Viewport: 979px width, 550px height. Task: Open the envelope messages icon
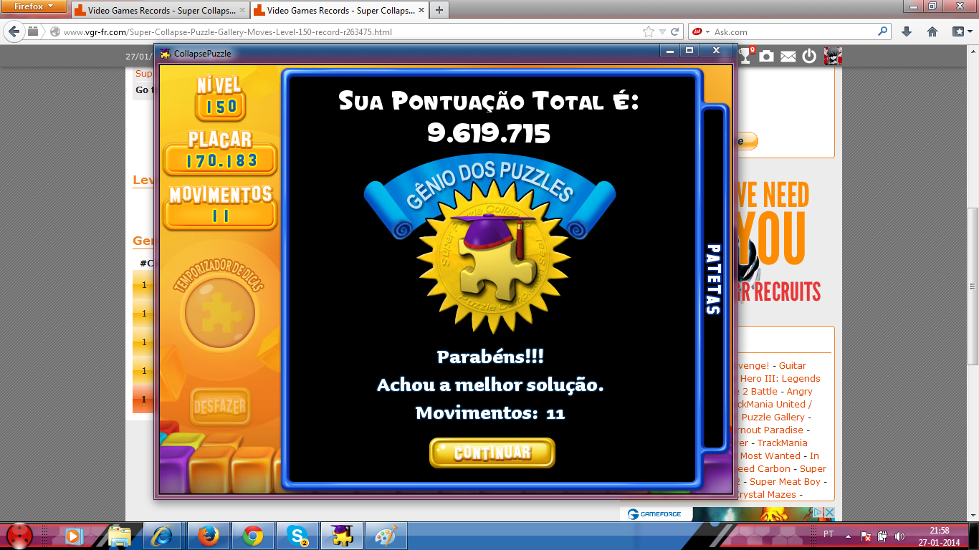(x=788, y=56)
